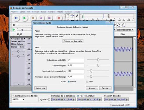The height and width of the screenshot is (110, 144).
Task: Adjust the Suavizado de frecuencia slider
Action: click(x=91, y=71)
